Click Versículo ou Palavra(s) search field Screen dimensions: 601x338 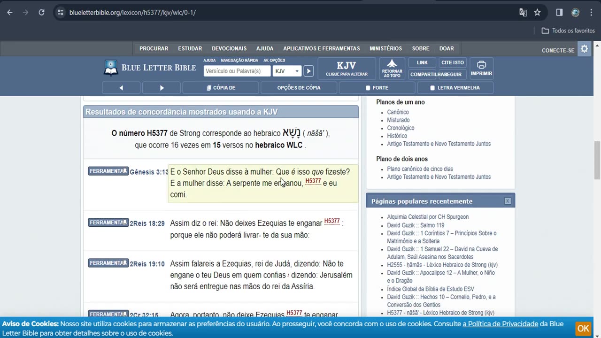237,71
